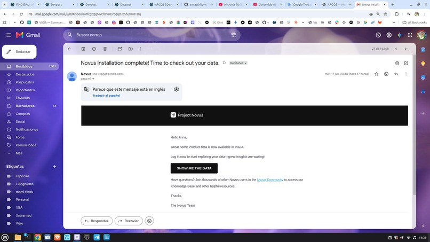Viewport: 430px width, 242px height.
Task: Open the taskbar system menu launcher
Action: click(5, 237)
